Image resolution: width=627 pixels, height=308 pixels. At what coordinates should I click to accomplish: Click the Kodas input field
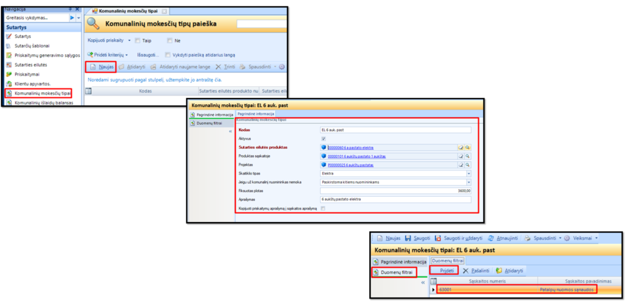coord(395,130)
